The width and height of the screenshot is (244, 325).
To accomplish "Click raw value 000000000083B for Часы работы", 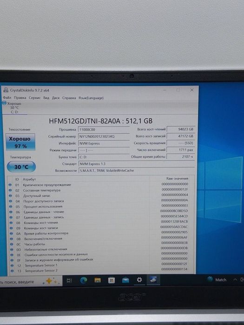I will tap(174, 242).
